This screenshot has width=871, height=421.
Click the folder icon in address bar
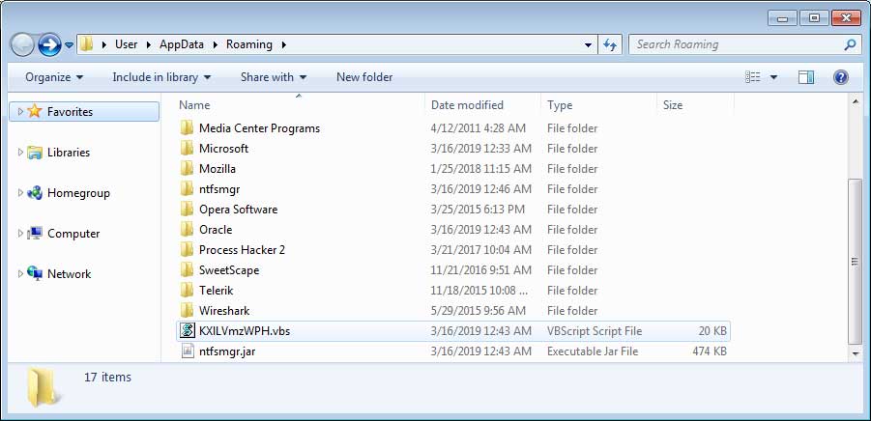pos(86,44)
